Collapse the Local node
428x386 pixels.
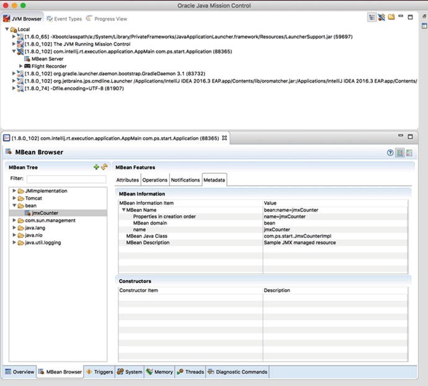pyautogui.click(x=7, y=29)
